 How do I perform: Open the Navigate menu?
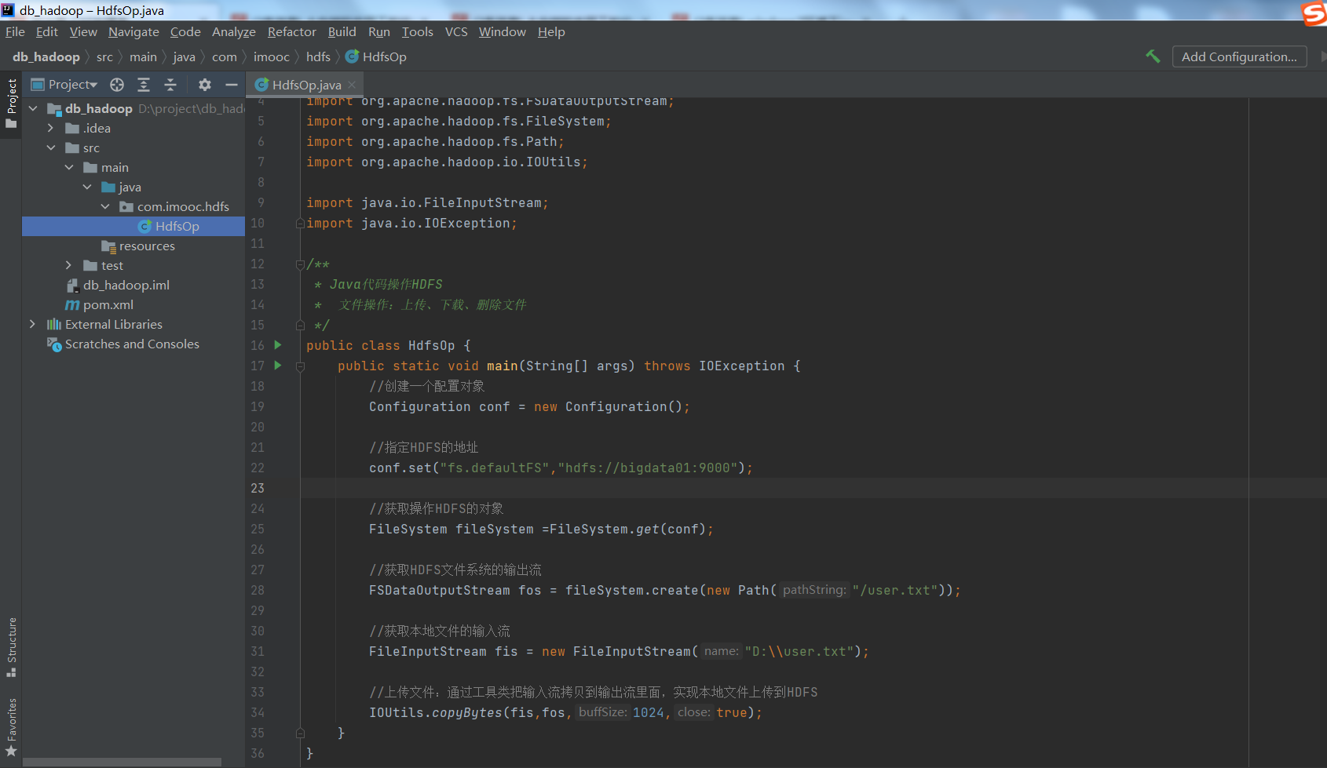pos(133,32)
